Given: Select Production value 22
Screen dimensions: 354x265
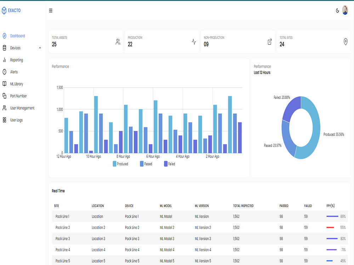Looking at the screenshot, I should [x=130, y=44].
